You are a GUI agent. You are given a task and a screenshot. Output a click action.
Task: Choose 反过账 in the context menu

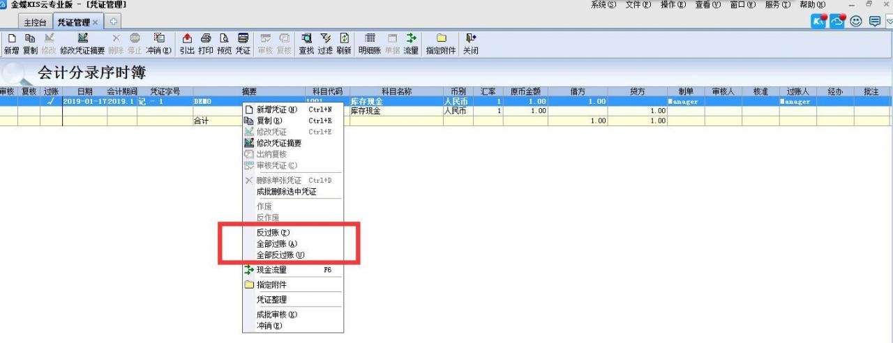coord(292,231)
